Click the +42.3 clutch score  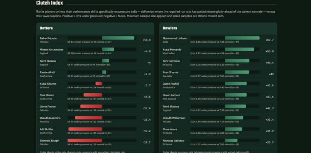(x=270, y=108)
